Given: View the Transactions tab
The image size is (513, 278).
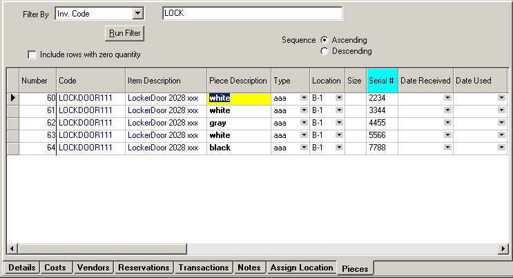Looking at the screenshot, I should [203, 267].
